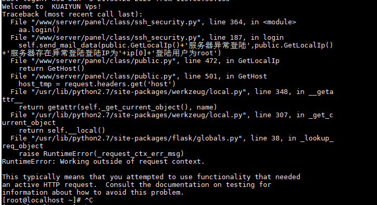Click the Welcome to KUAIYUN Vps line
The image size is (377, 205).
51,7
